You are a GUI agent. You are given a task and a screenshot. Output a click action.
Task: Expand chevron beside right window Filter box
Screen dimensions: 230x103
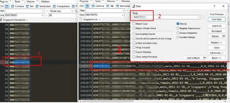[x=127, y=10]
